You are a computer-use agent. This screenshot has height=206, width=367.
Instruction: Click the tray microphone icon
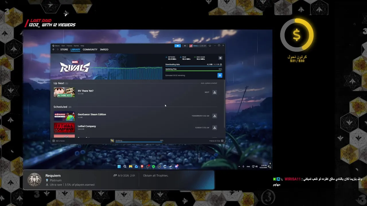pyautogui.click(x=243, y=167)
